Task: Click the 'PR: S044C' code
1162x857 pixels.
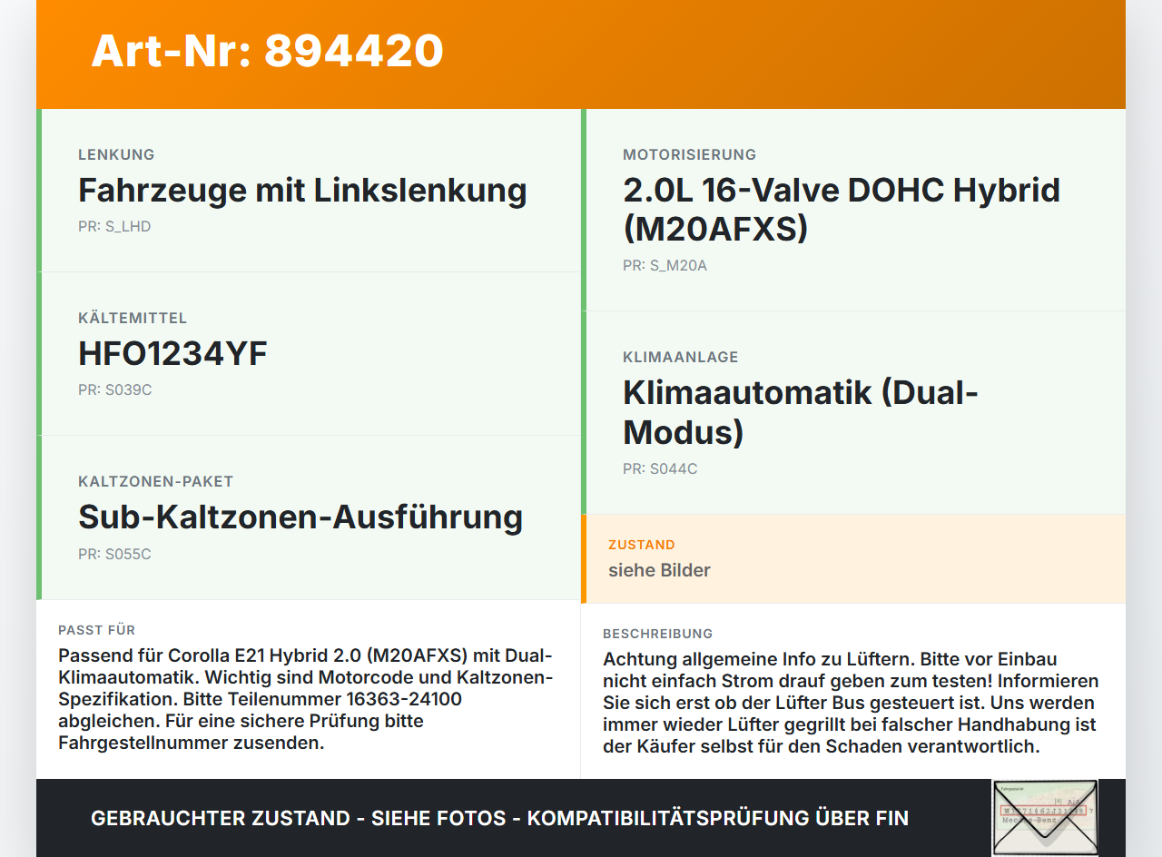Action: 660,468
